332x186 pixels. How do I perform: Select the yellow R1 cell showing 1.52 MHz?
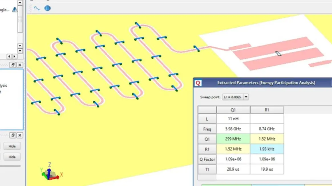(x=233, y=149)
